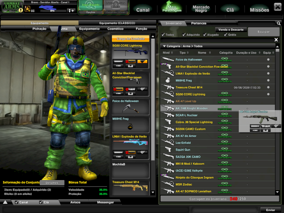Toggle the Alugado filter checkbox
The image size is (284, 213).
point(205,34)
